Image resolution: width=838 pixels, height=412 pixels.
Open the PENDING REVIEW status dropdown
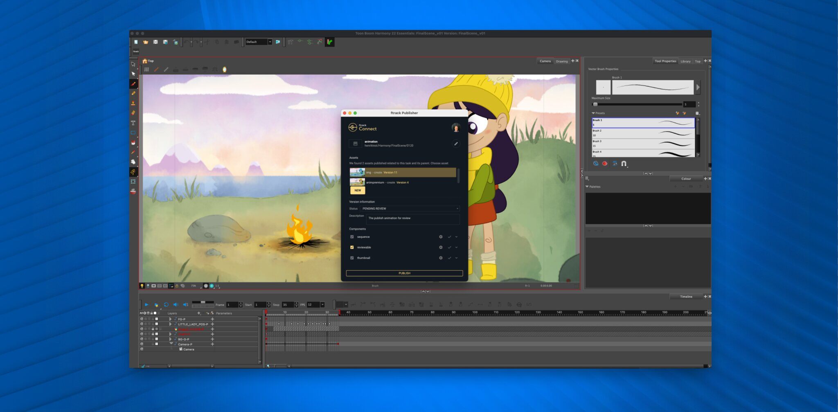(x=410, y=209)
